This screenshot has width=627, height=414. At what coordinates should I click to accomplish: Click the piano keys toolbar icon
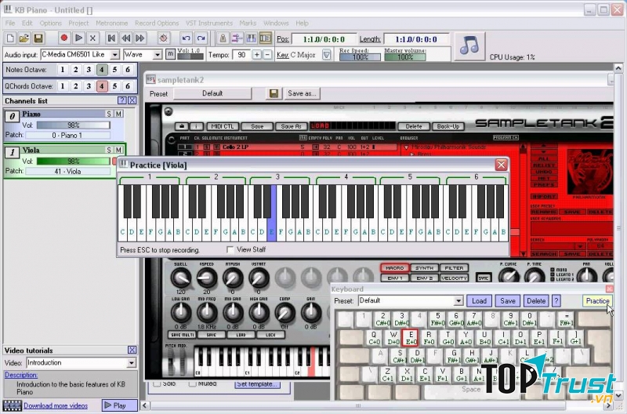pyautogui.click(x=251, y=38)
